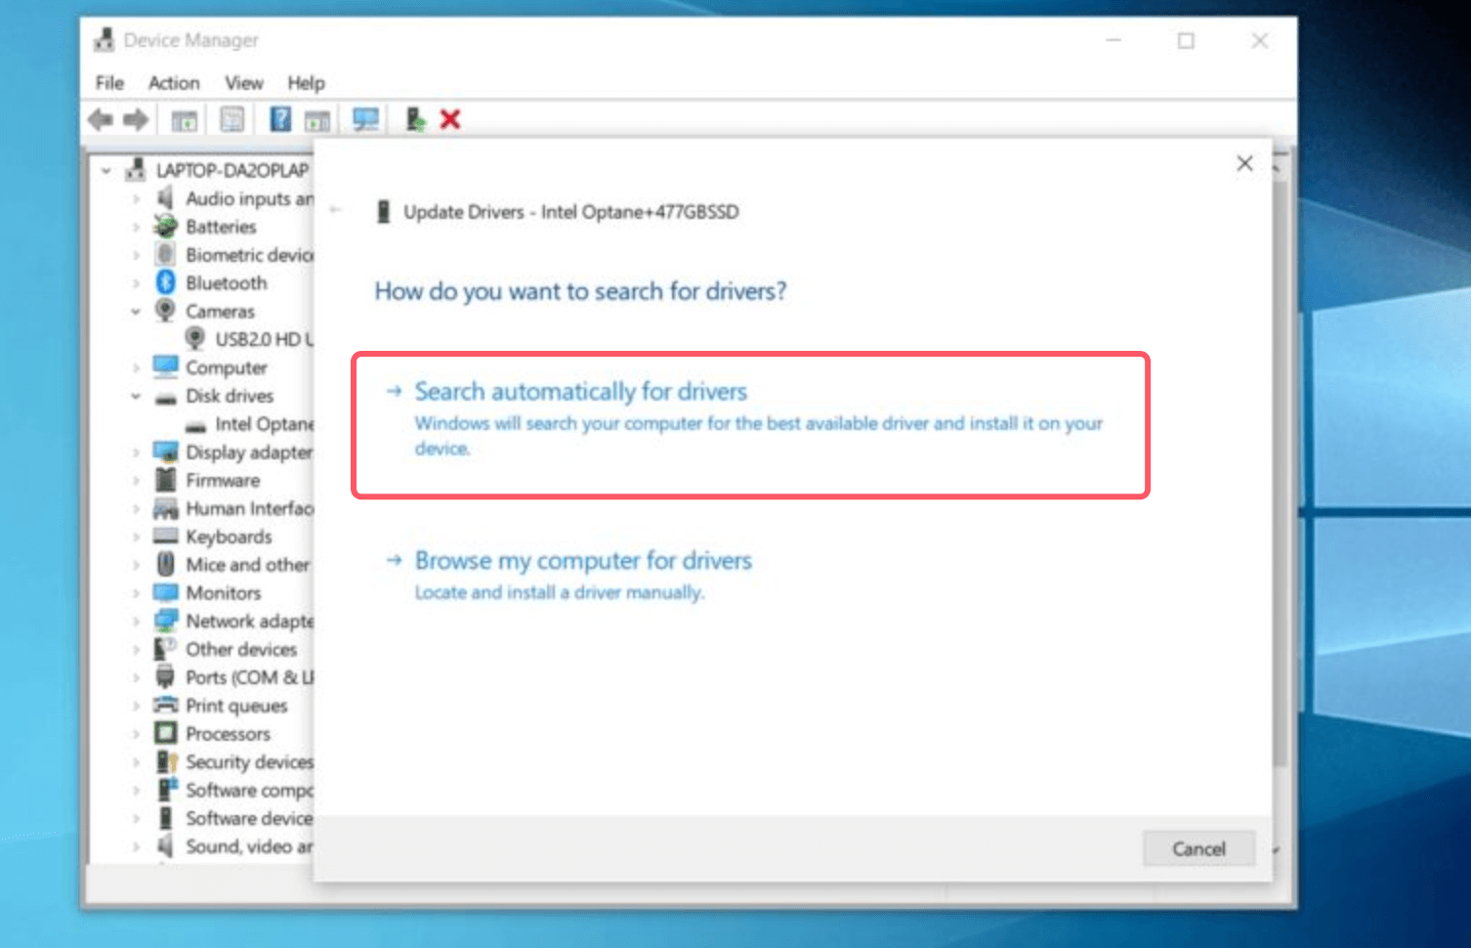Click the Uninstall device red X icon
This screenshot has width=1471, height=948.
pos(449,118)
